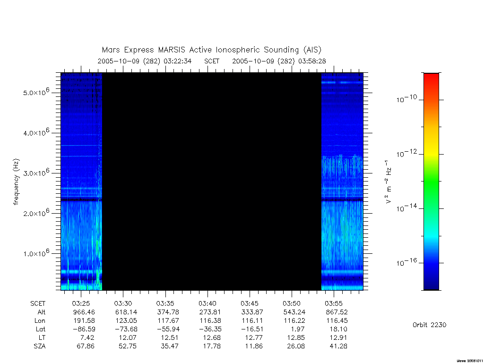Click the end time '2005-10-09 (282) 03:58:28'
Image resolution: width=484 pixels, height=363 pixels.
279,61
